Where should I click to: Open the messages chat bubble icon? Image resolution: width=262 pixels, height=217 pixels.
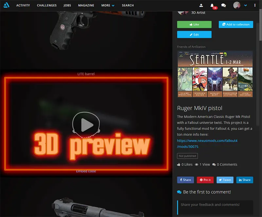click(x=223, y=5)
